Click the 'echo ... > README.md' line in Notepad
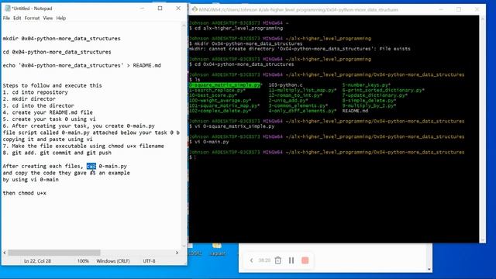This screenshot has width=496, height=279. [81, 65]
